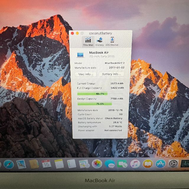189x189 pixels.
Task: Open System Preferences from the Dock
Action: click(173, 164)
